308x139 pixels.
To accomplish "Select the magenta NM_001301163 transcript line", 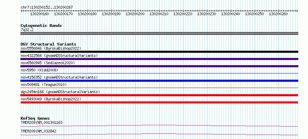I will point(159,126).
